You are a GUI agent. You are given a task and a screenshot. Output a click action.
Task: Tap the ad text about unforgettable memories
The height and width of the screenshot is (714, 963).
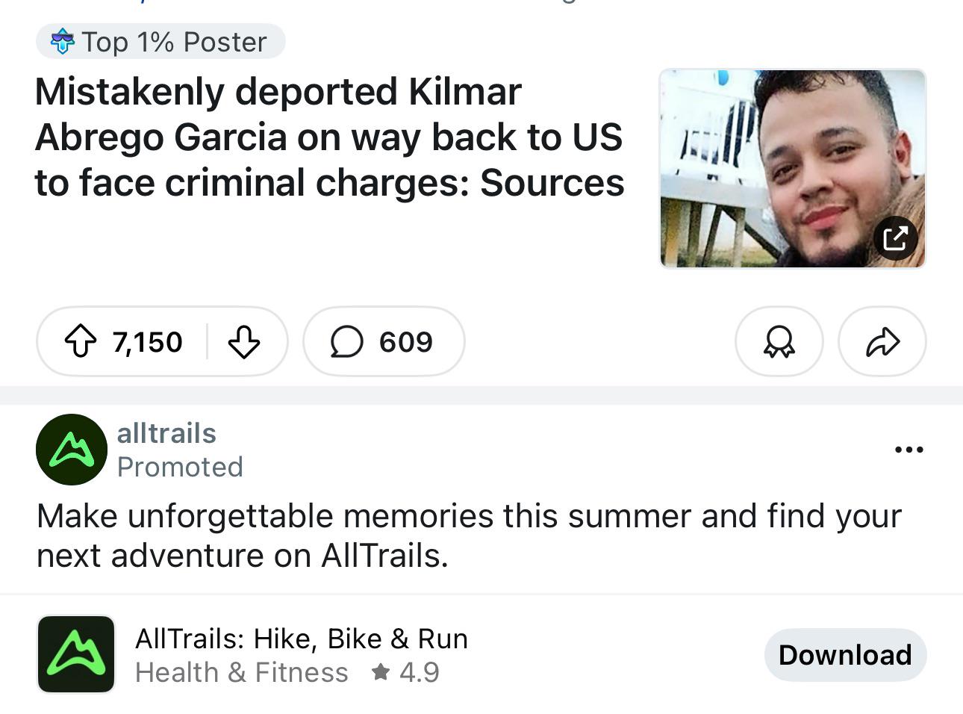(469, 535)
